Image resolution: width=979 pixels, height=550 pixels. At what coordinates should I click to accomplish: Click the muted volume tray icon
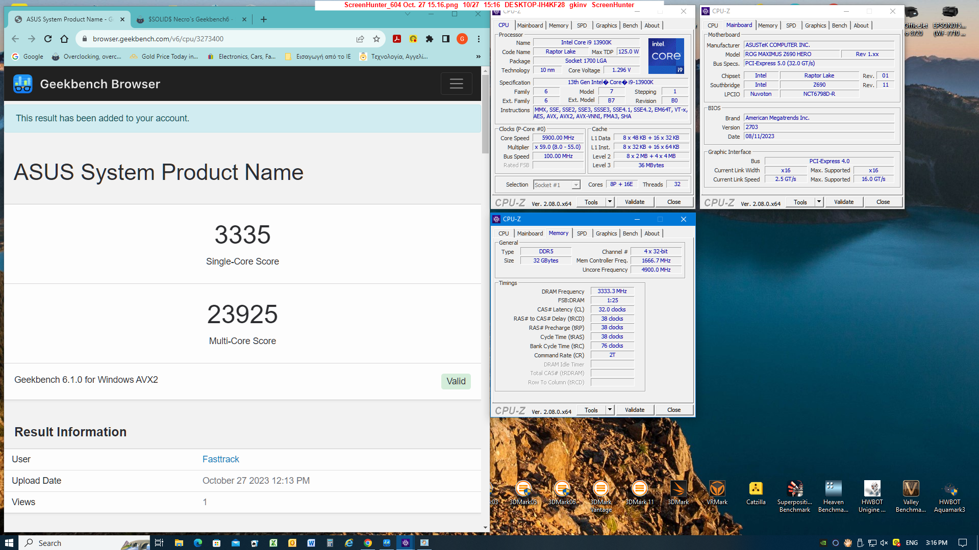884,542
